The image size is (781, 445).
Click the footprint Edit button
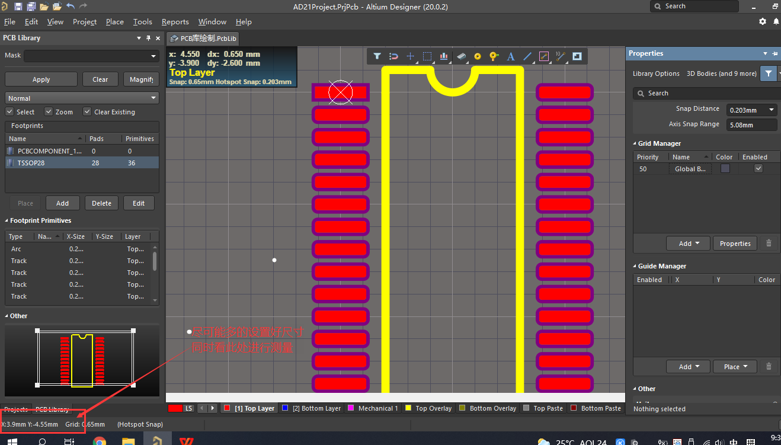click(x=139, y=203)
